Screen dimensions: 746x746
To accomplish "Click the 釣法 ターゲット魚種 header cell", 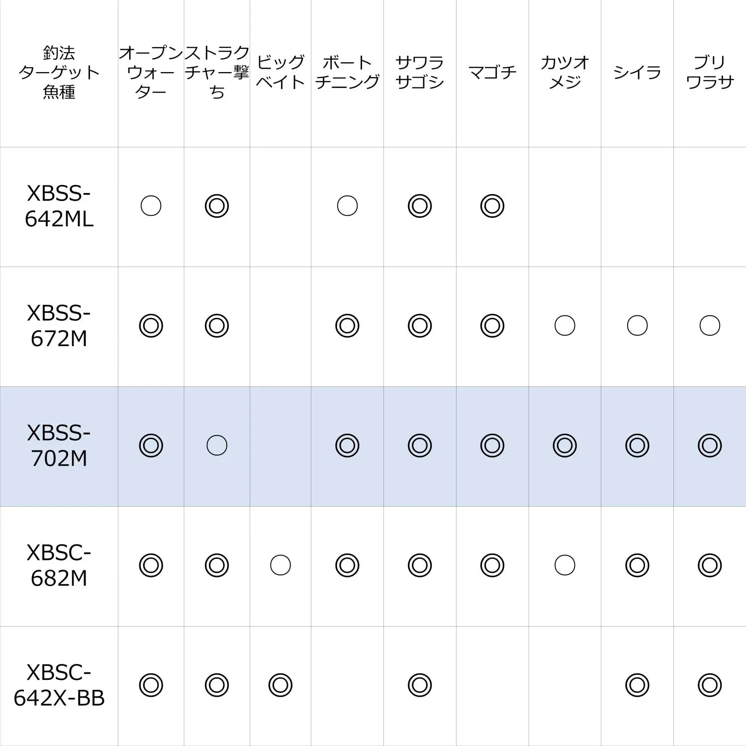I will [x=59, y=72].
